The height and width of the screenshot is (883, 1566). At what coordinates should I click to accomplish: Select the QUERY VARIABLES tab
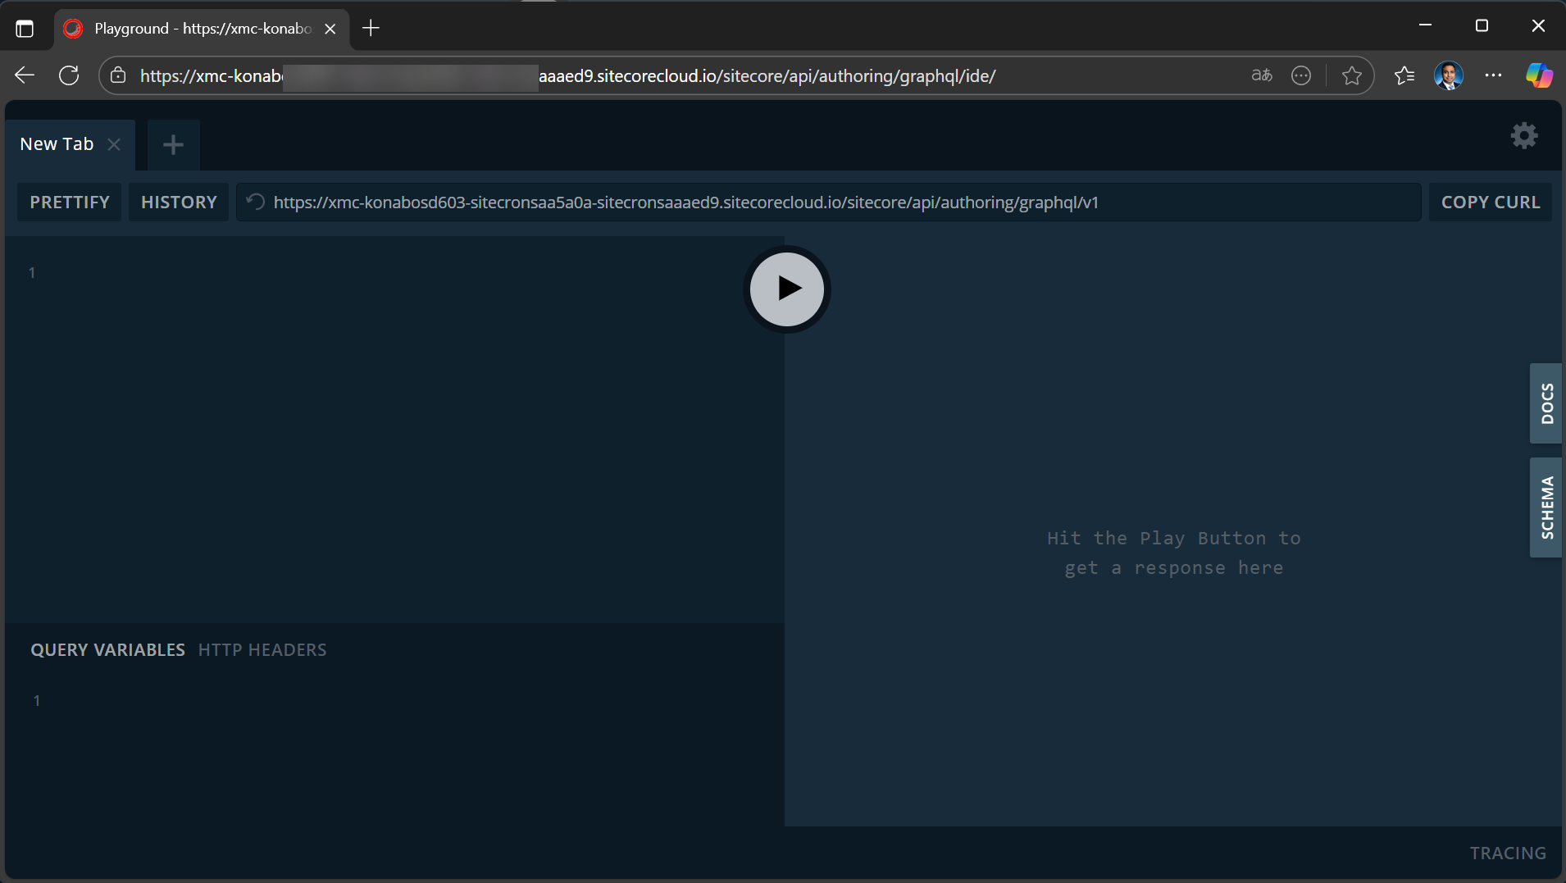[x=107, y=649]
